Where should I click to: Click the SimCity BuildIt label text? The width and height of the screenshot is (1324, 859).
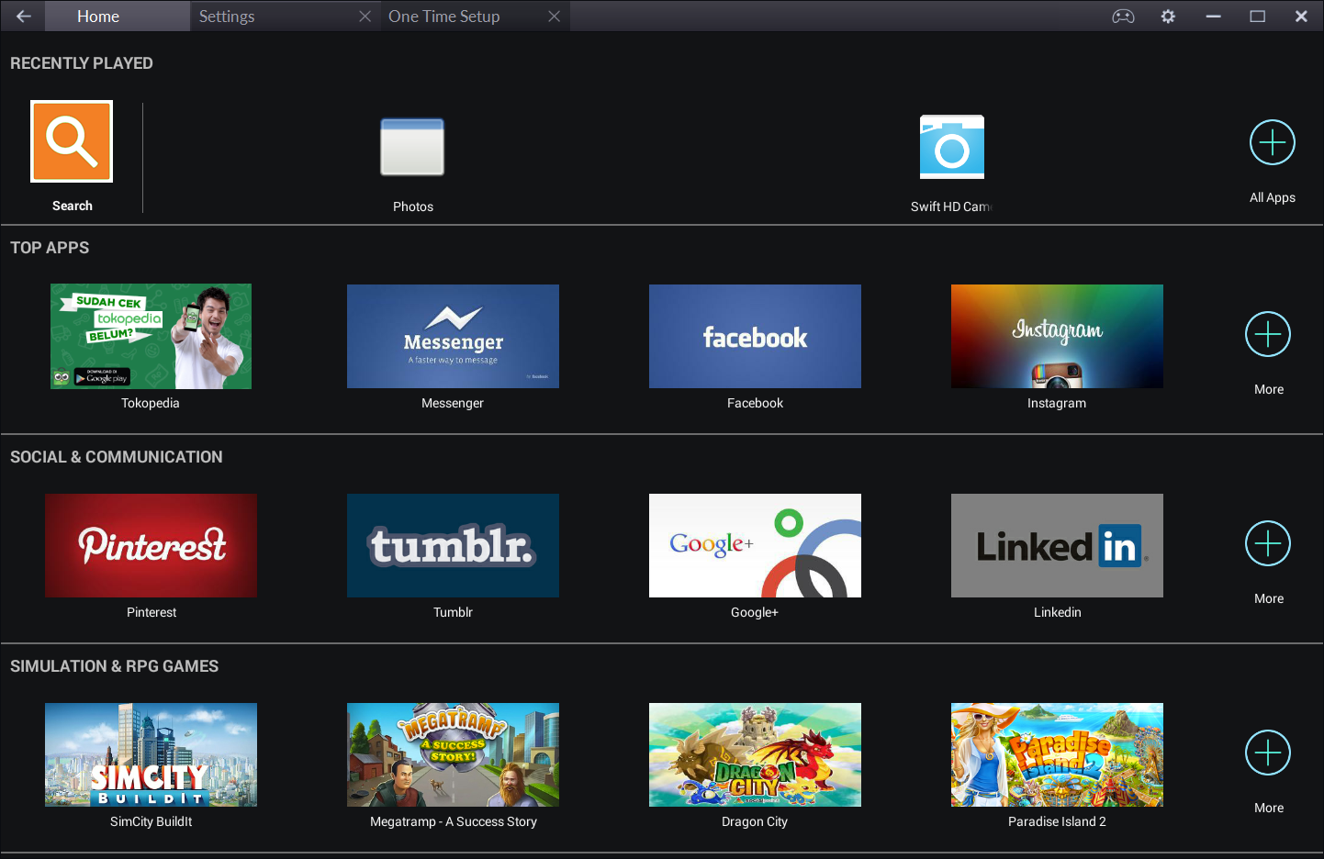click(151, 821)
